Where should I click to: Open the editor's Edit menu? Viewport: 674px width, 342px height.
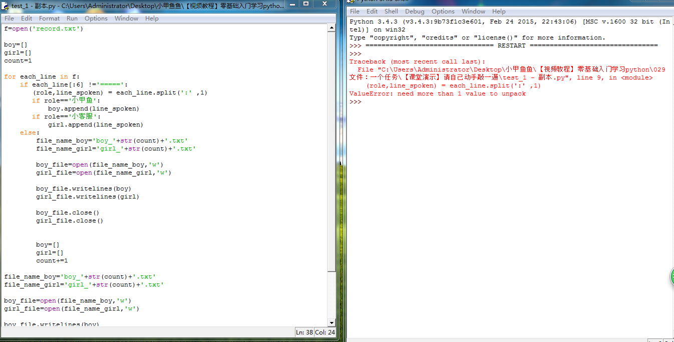(x=27, y=18)
